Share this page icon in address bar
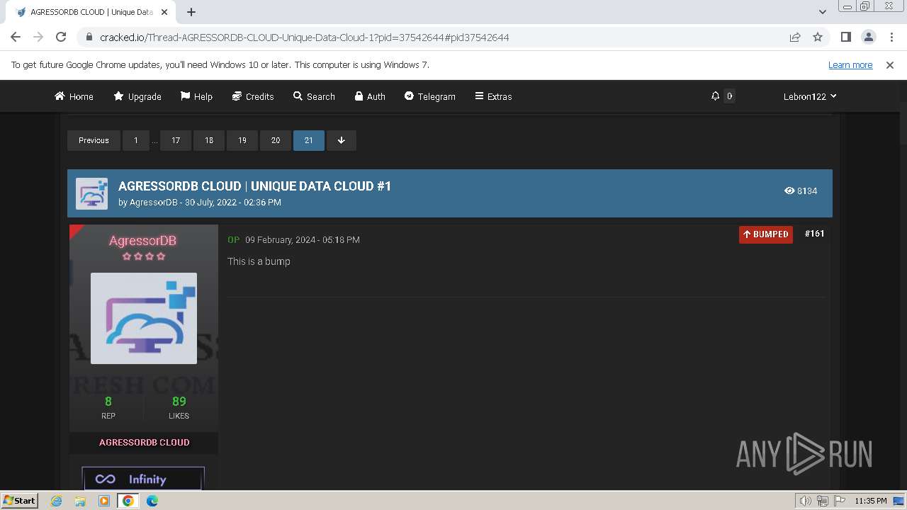Image resolution: width=907 pixels, height=510 pixels. 795,37
